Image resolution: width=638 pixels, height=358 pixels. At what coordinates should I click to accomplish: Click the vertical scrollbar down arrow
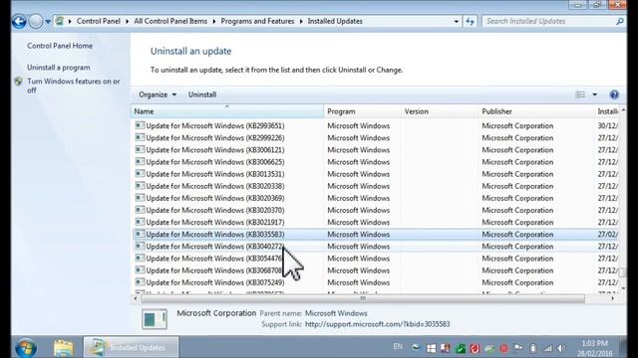623,287
